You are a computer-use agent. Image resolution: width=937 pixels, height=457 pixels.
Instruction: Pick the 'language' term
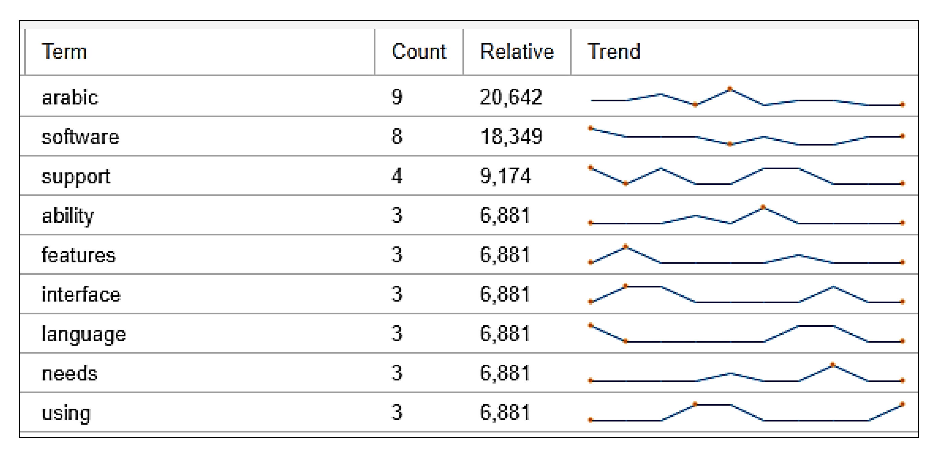coord(84,334)
